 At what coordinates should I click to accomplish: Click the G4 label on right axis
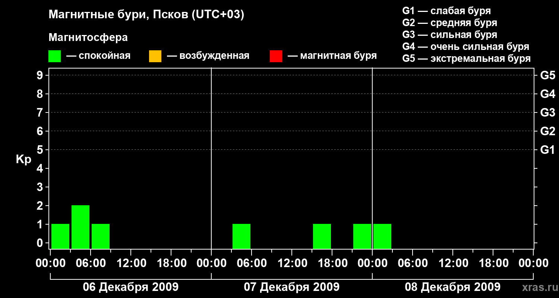547,94
